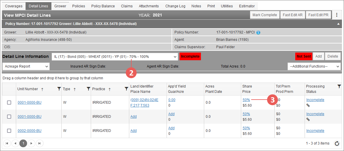Image resolution: width=344 pixels, height=151 pixels.
Task: Click agency 'AgWorks Insurance (498-50)'
Action: 48,40
